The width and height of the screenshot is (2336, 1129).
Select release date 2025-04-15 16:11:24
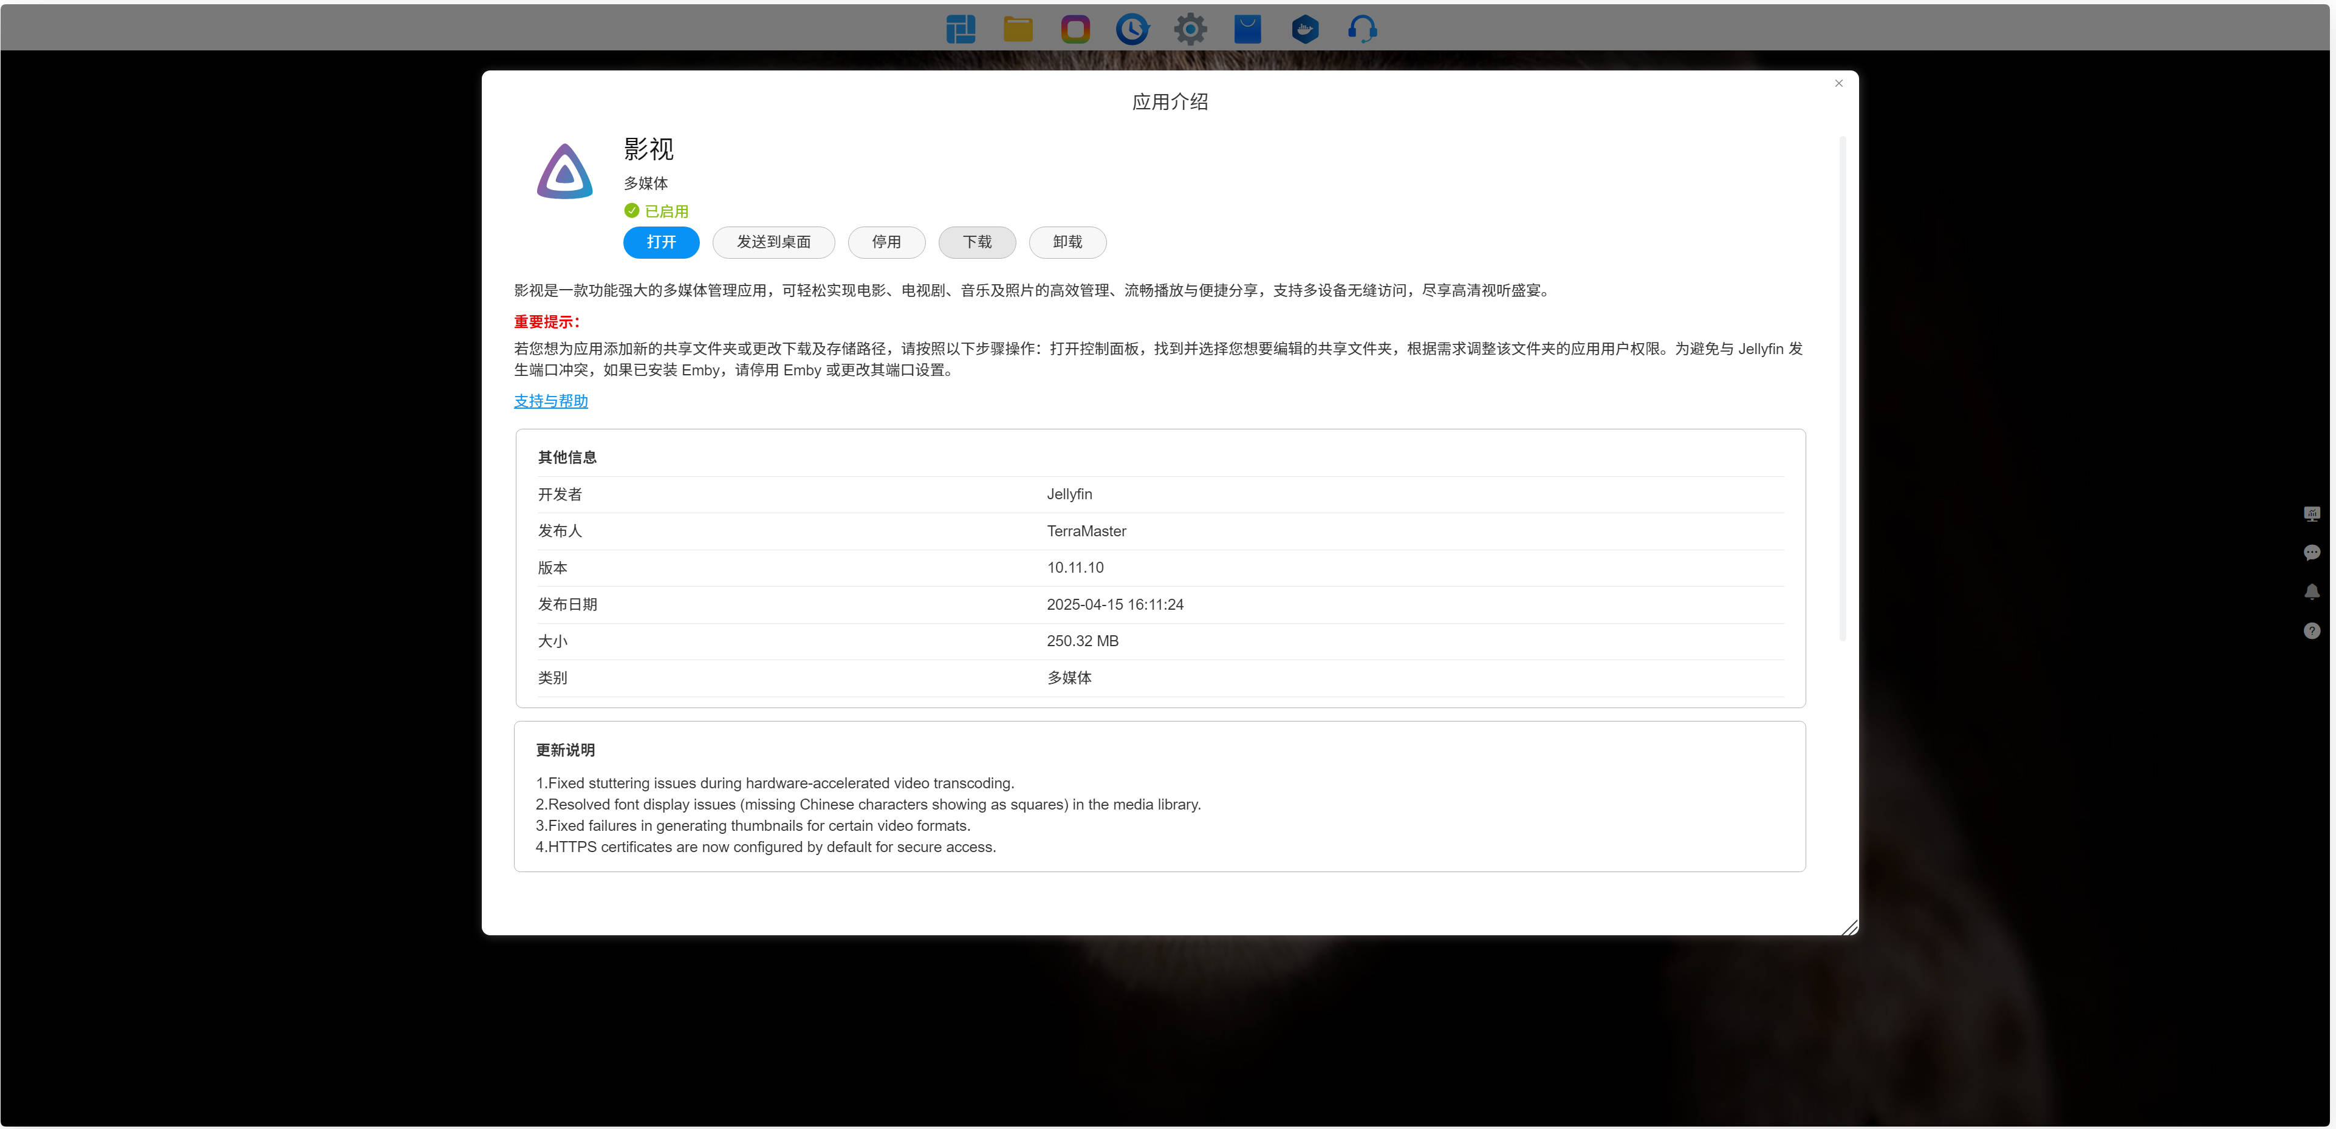(x=1114, y=605)
